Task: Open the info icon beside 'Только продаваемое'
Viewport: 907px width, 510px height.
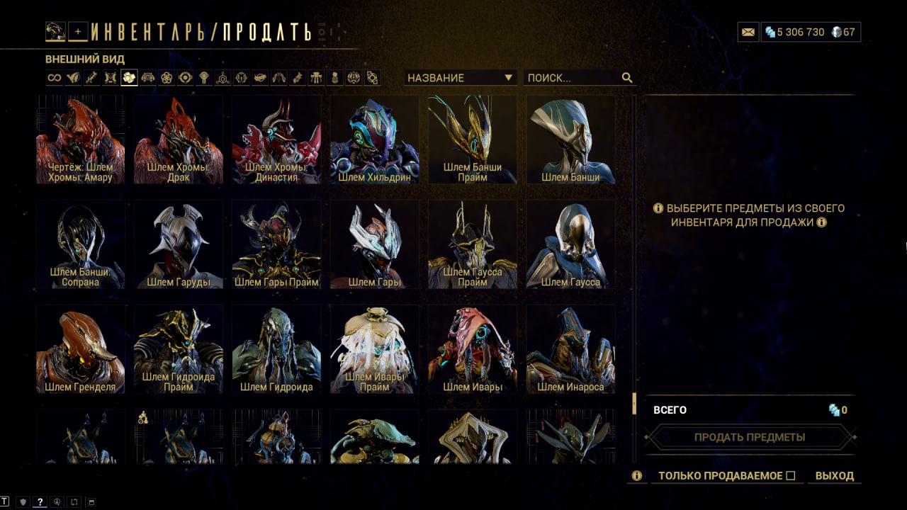Action: tap(637, 476)
